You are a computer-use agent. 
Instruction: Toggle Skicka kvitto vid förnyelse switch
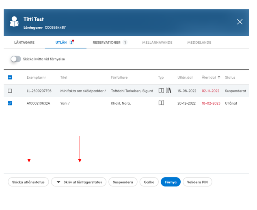pyautogui.click(x=16, y=59)
